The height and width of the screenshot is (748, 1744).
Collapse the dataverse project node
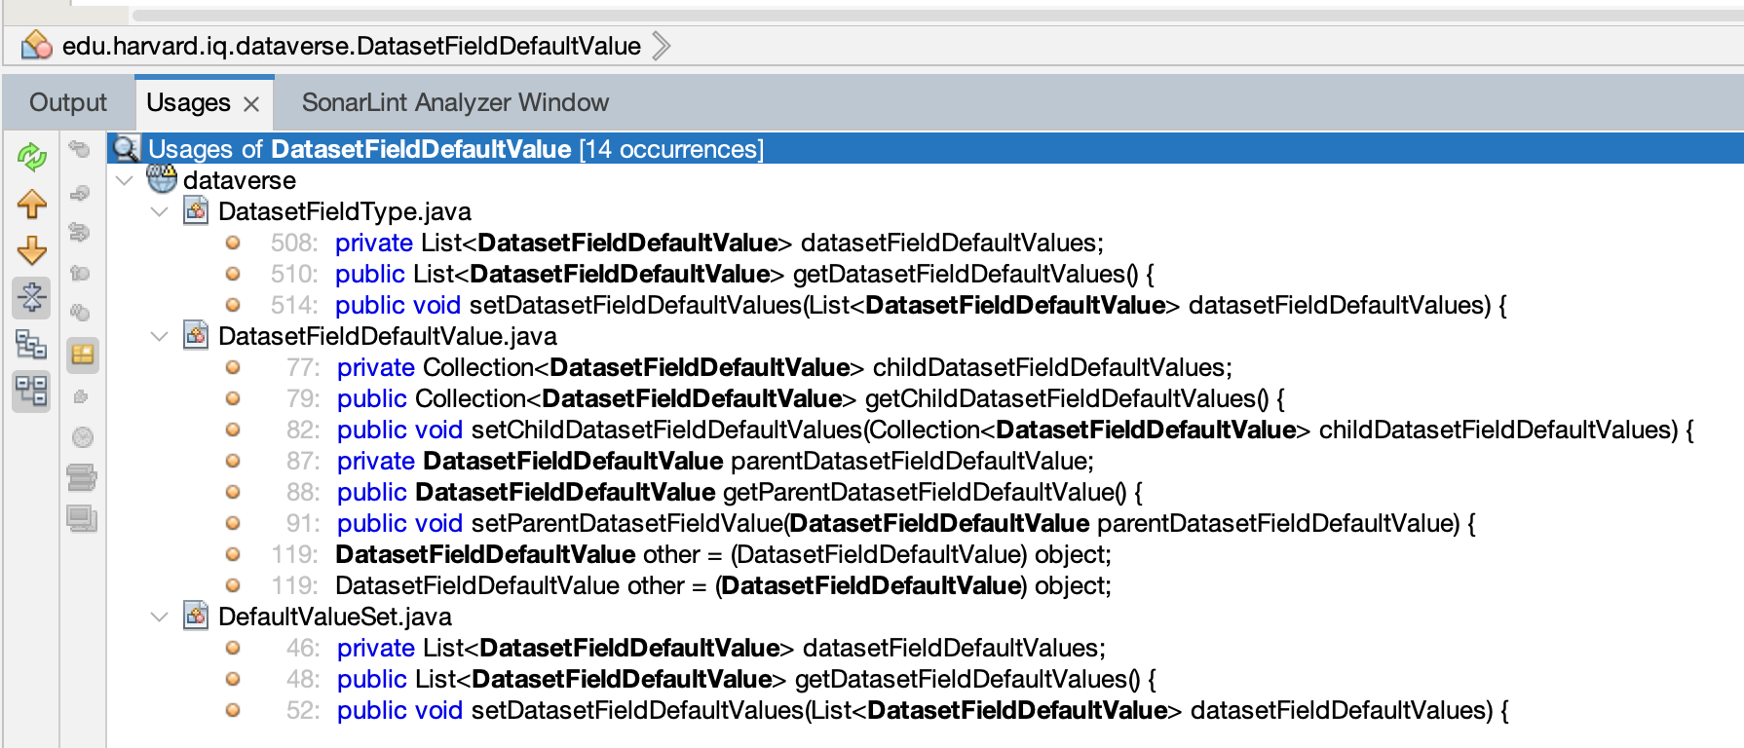click(124, 180)
